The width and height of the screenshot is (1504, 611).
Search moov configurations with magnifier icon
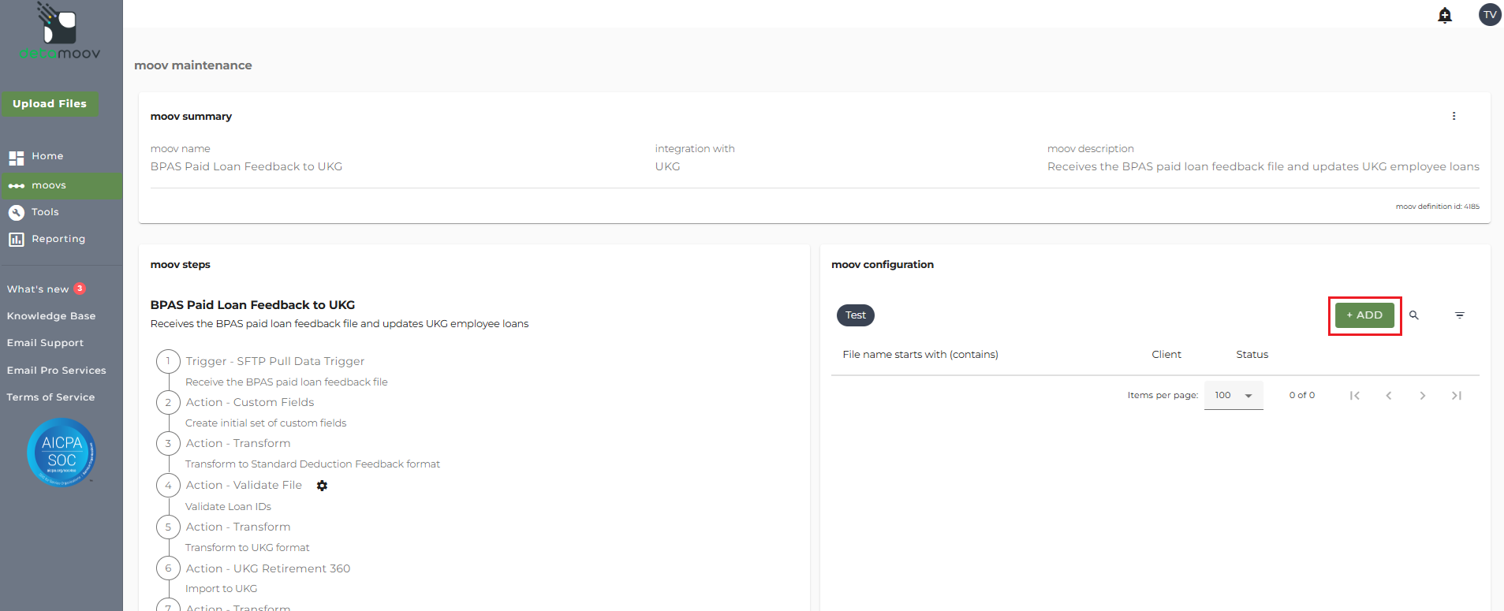(1414, 315)
